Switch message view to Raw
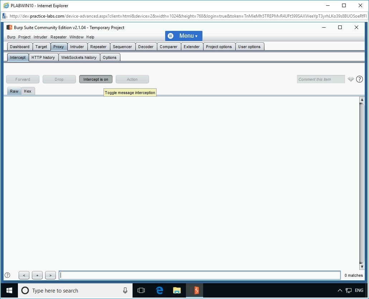369x299 pixels. 14,91
